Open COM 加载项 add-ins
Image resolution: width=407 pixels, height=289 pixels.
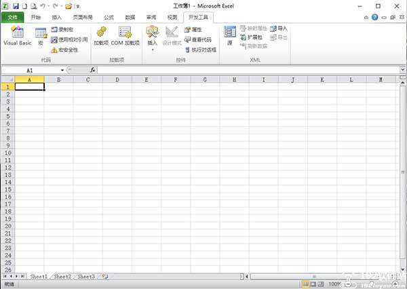125,35
